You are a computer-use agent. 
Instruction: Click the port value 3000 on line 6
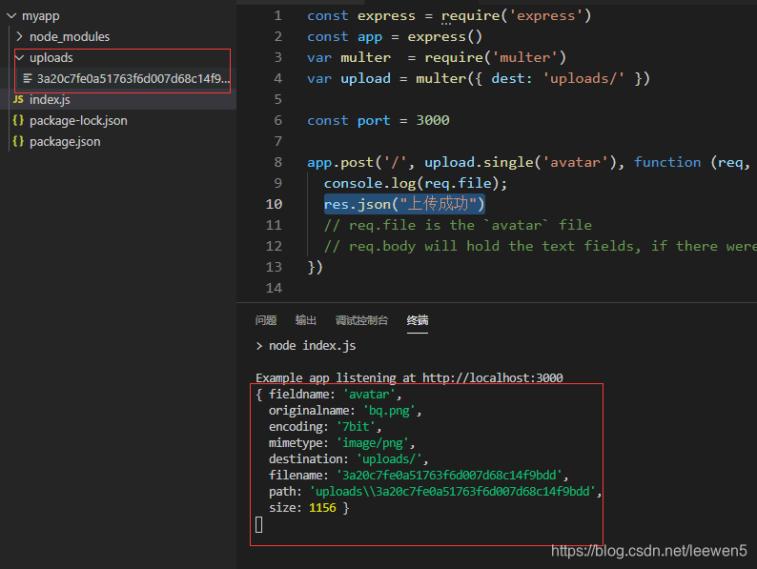433,121
